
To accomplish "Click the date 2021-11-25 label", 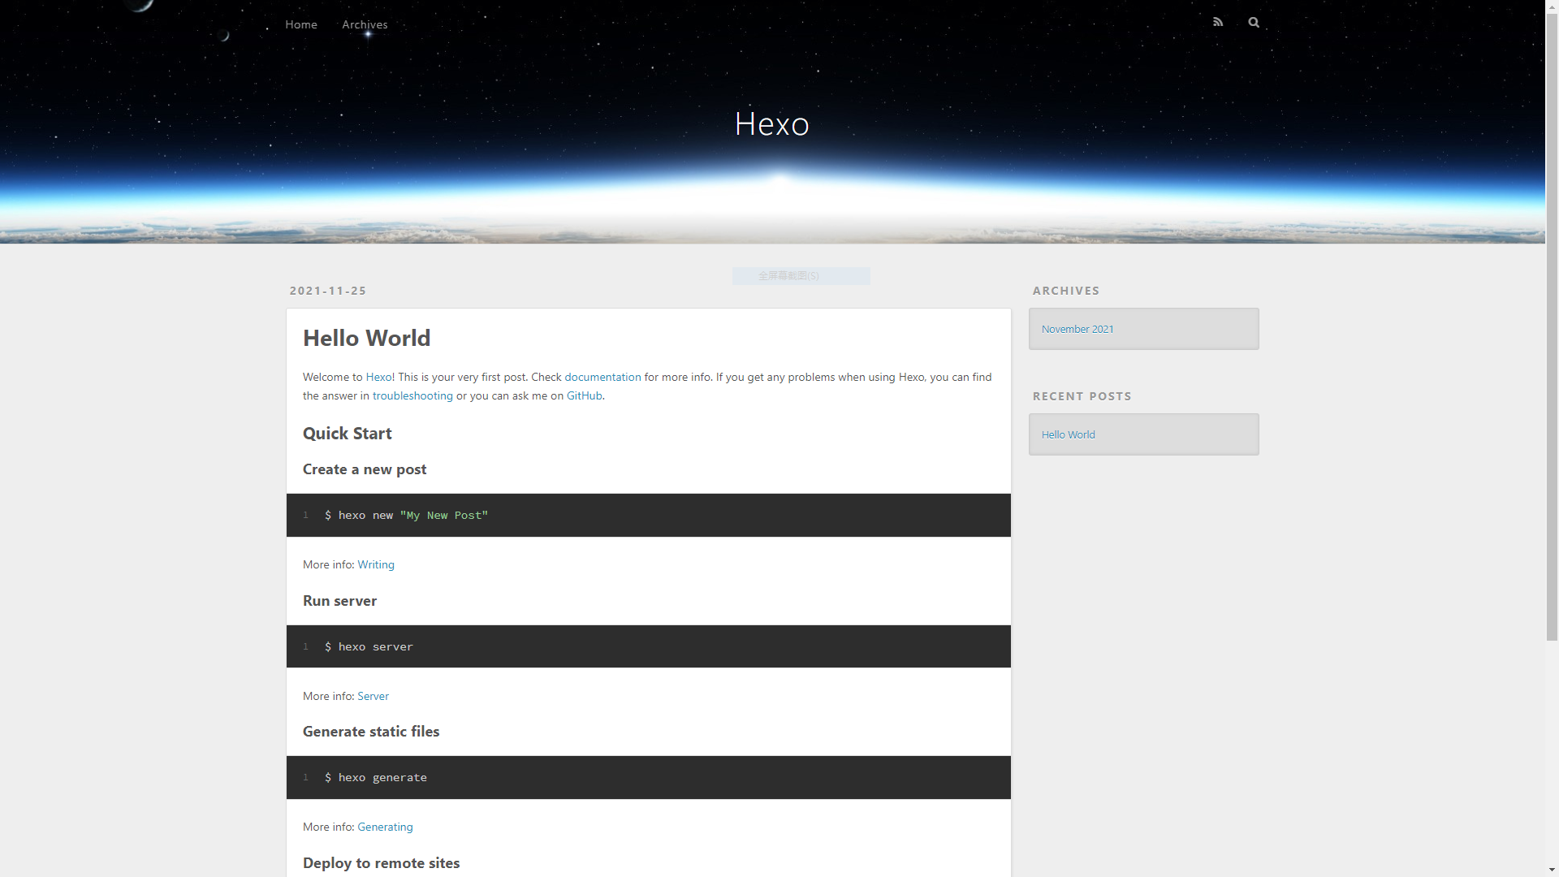I will [x=328, y=290].
